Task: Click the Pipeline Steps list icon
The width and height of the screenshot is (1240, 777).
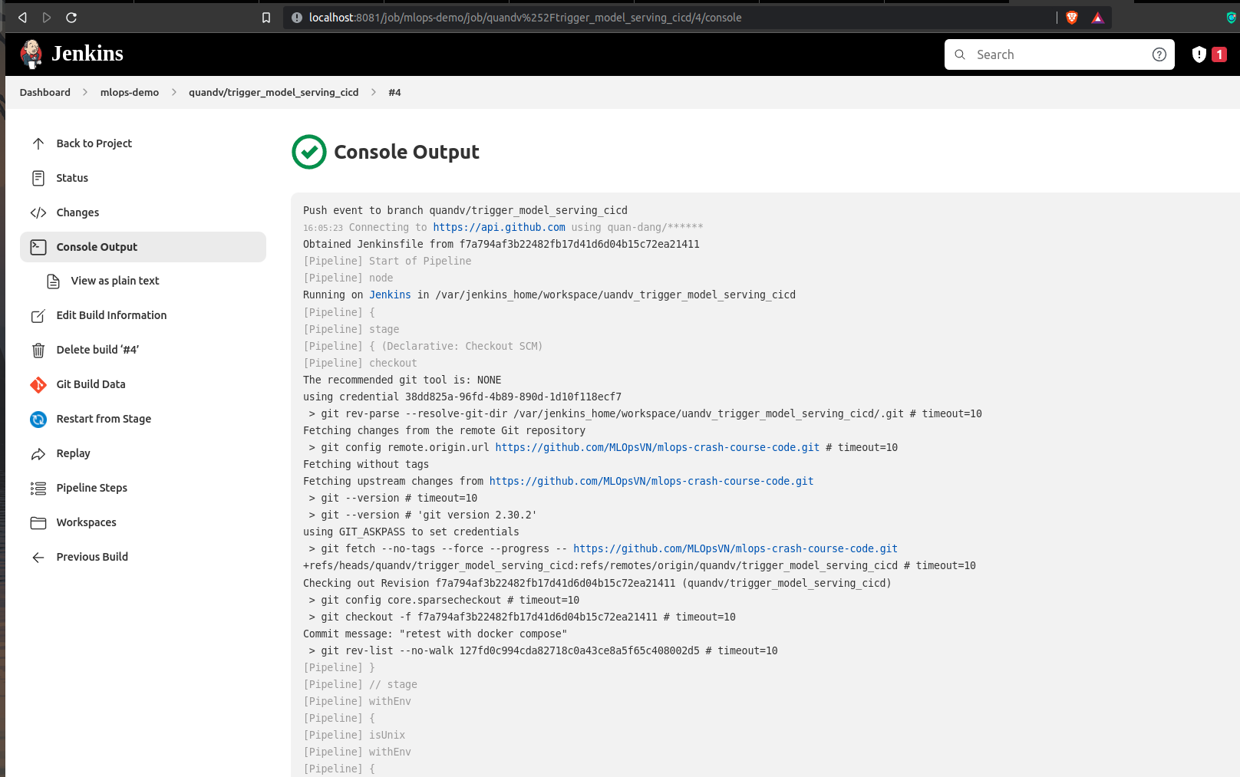Action: click(x=38, y=488)
